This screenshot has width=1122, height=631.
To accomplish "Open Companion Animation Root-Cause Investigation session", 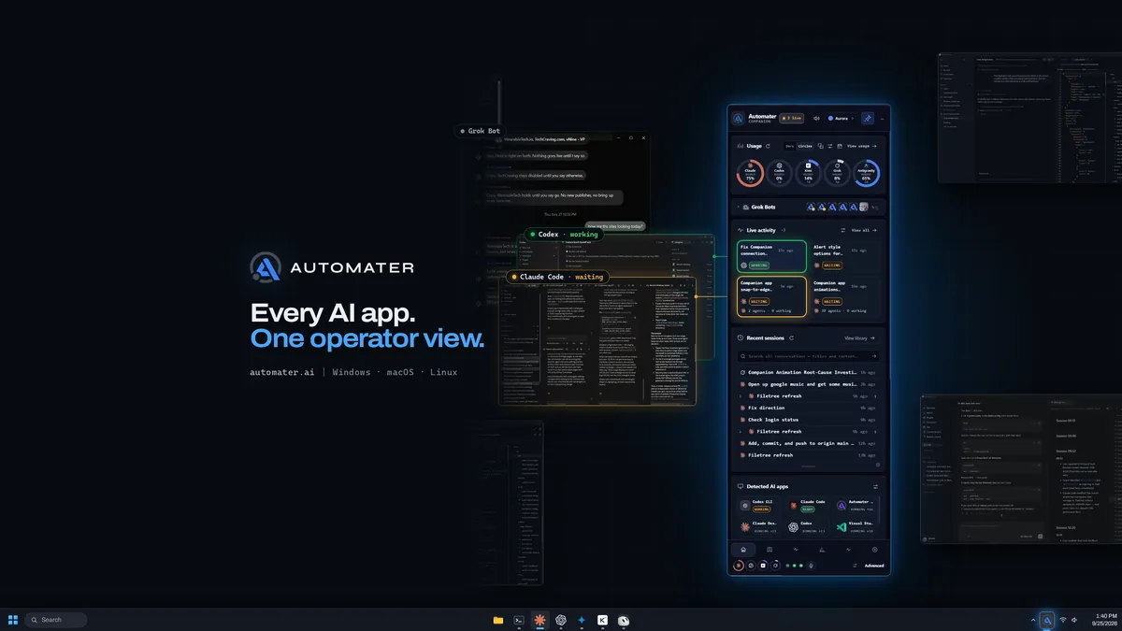I will (x=808, y=372).
